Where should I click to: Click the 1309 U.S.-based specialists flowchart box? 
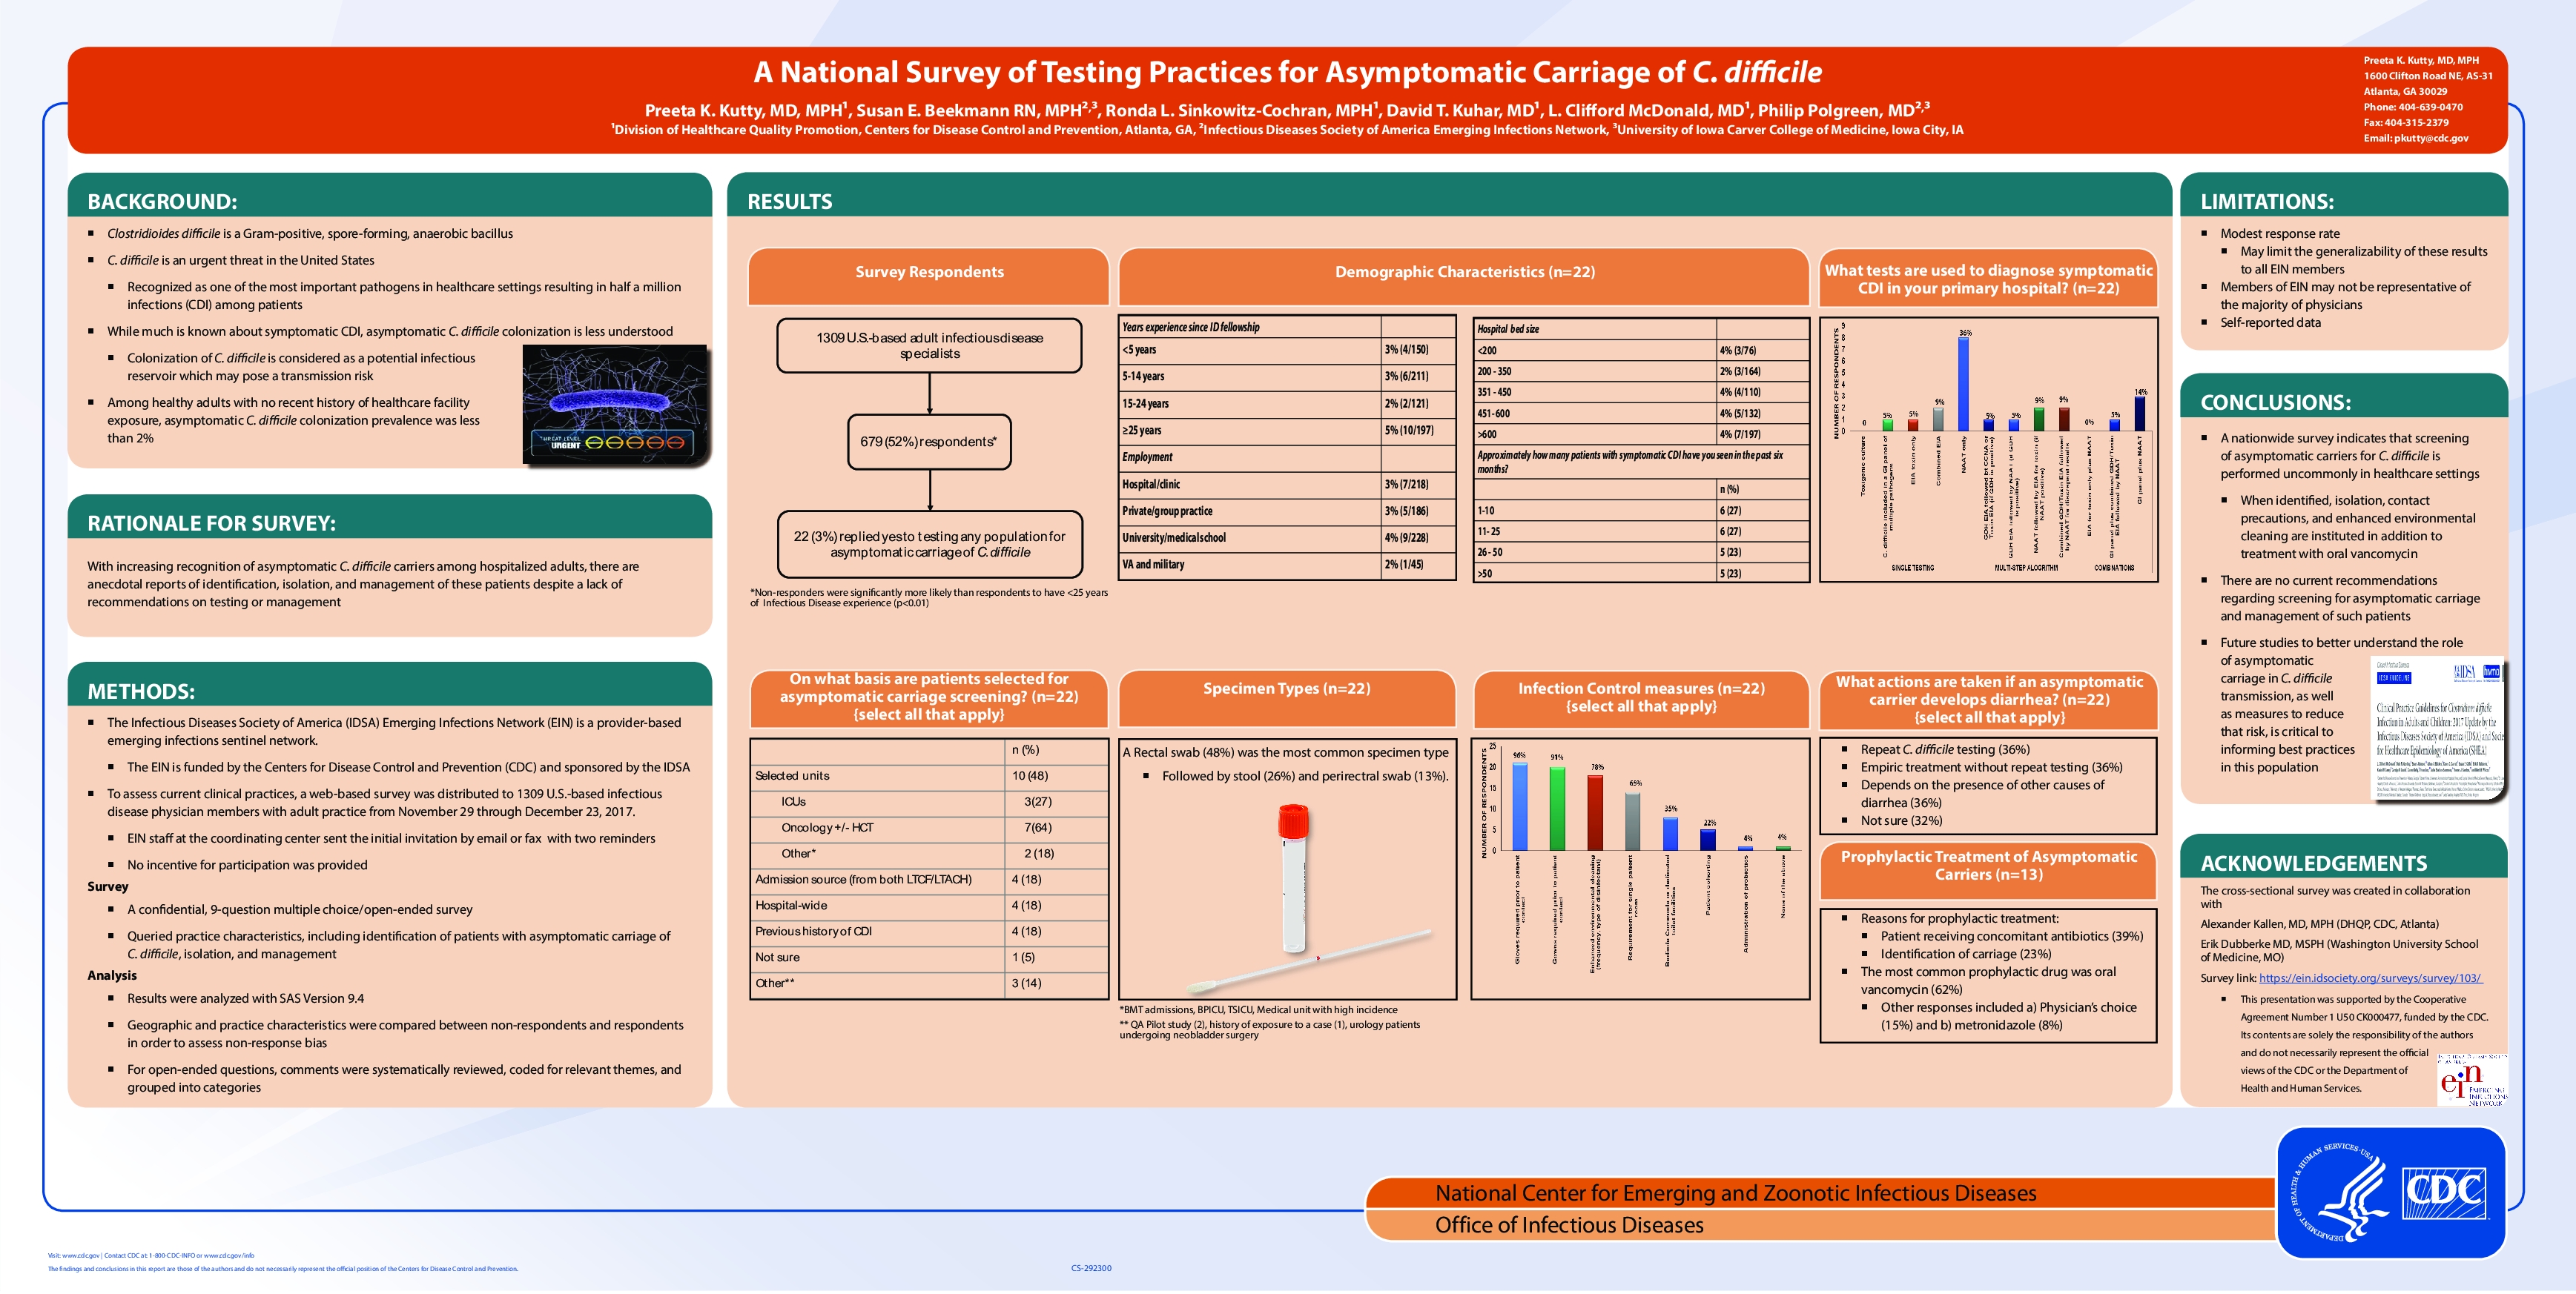(x=929, y=345)
